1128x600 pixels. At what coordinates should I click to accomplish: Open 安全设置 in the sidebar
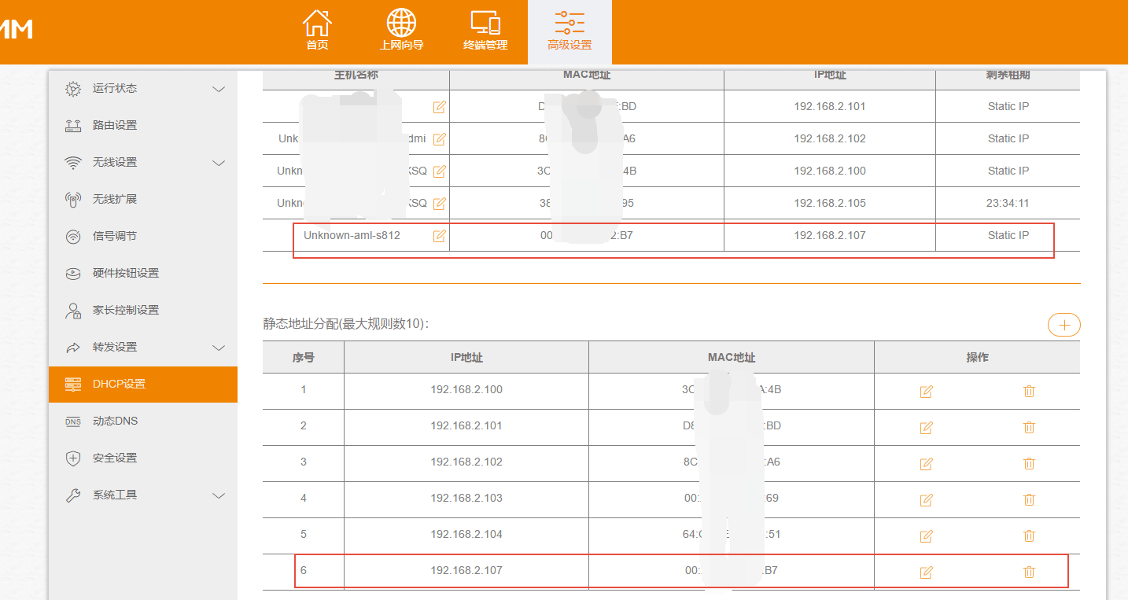(115, 458)
